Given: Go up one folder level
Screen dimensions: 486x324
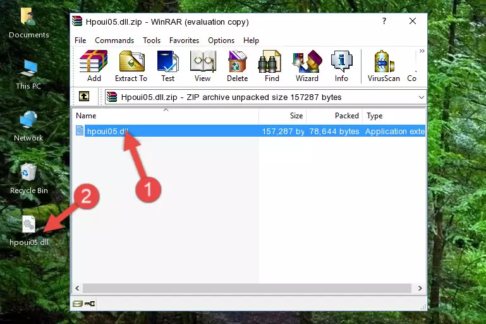Looking at the screenshot, I should (x=84, y=97).
